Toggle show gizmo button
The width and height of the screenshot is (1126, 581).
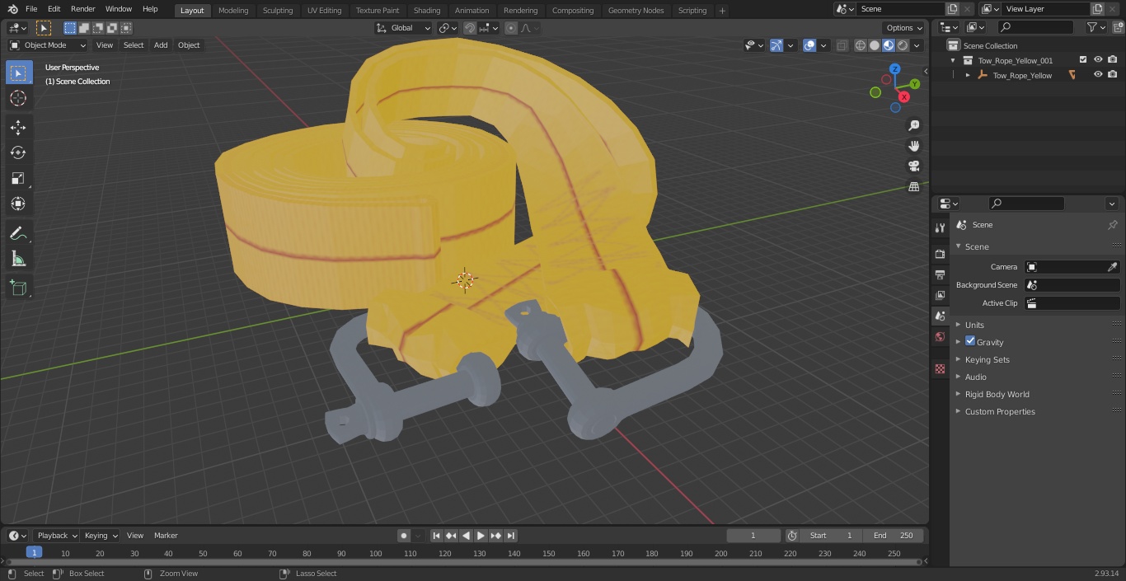pyautogui.click(x=776, y=45)
